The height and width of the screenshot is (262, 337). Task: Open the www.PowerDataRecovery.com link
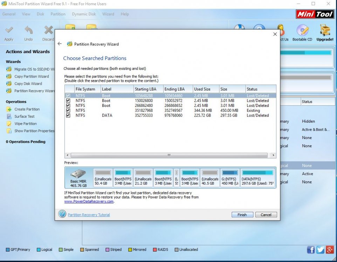[89, 202]
